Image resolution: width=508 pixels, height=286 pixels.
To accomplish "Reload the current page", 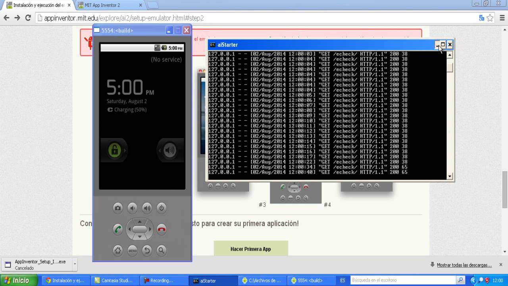I will 28,18.
